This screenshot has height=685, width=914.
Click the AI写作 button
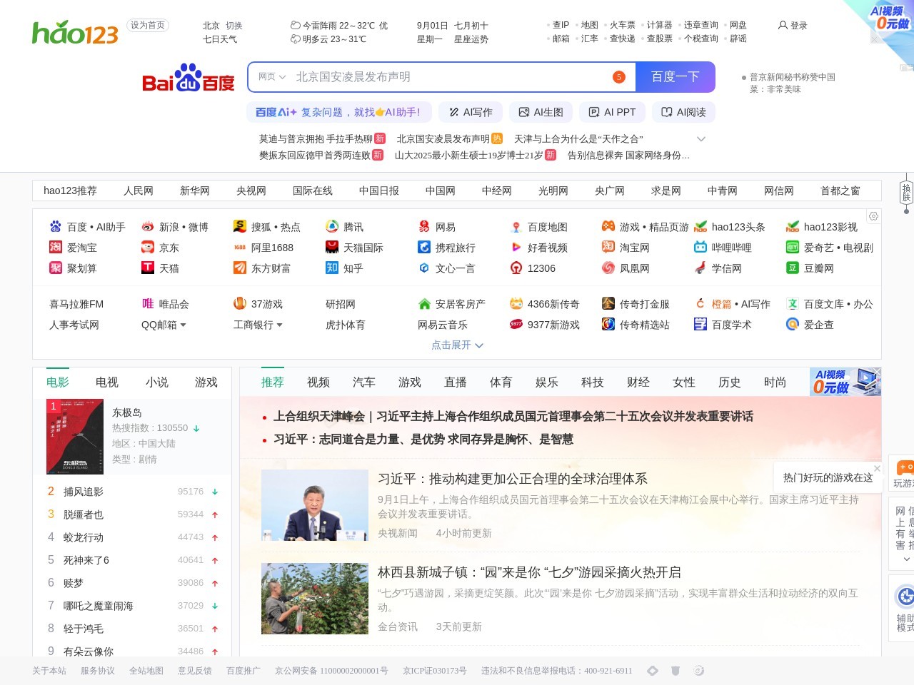[x=471, y=112]
